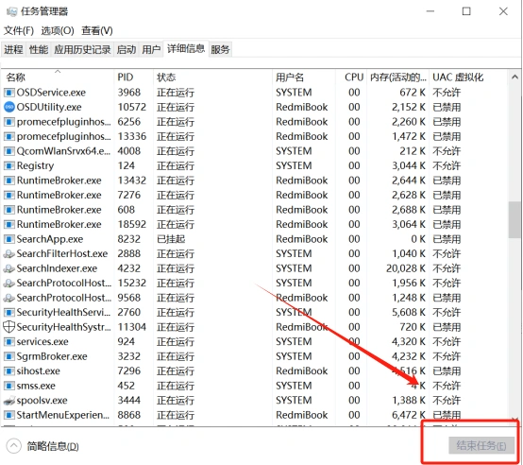Select the Registry process icon
Screen dimensions: 523x465
[9, 165]
